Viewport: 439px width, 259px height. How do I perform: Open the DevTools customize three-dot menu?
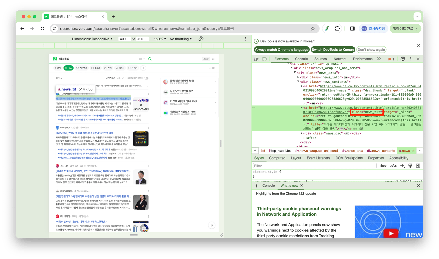(x=411, y=59)
